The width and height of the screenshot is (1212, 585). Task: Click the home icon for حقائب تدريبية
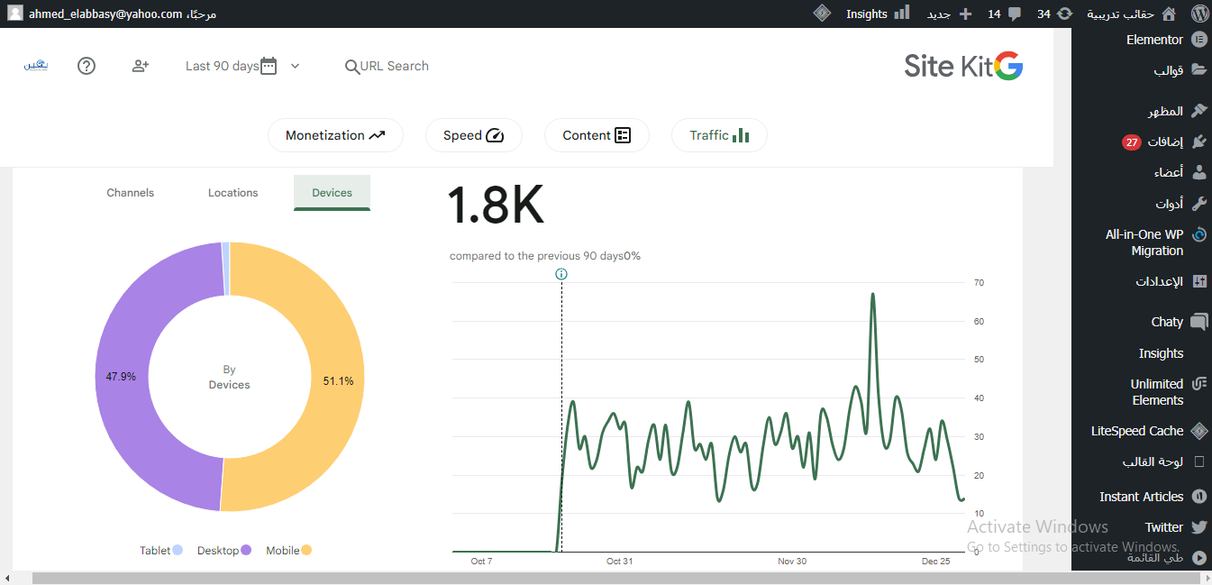[x=1169, y=14]
